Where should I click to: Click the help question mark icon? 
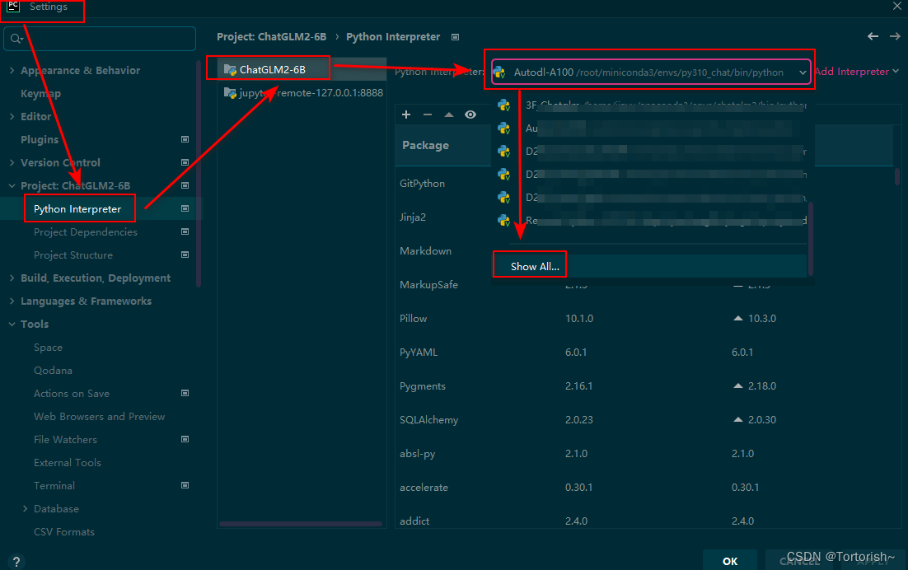pyautogui.click(x=16, y=561)
